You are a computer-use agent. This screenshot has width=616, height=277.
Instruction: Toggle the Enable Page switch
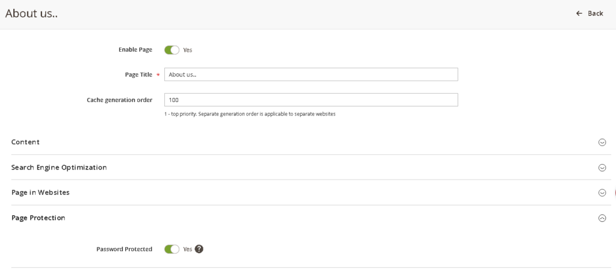(171, 50)
